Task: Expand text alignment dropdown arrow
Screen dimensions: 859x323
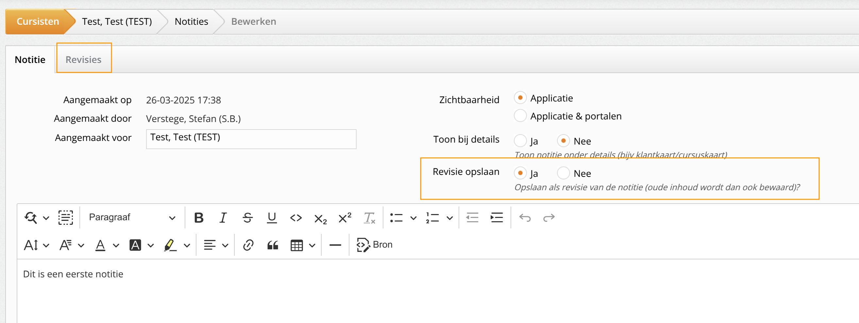Action: [225, 246]
